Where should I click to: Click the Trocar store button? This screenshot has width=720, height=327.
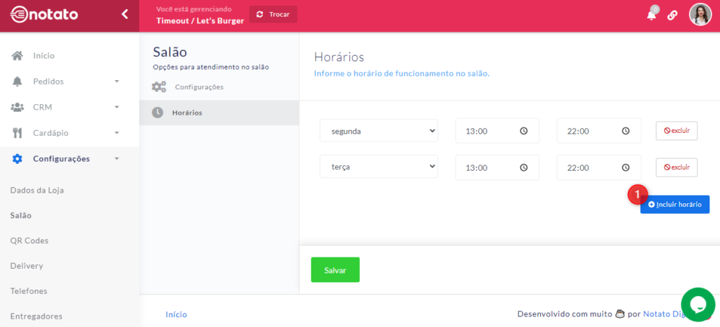[273, 14]
